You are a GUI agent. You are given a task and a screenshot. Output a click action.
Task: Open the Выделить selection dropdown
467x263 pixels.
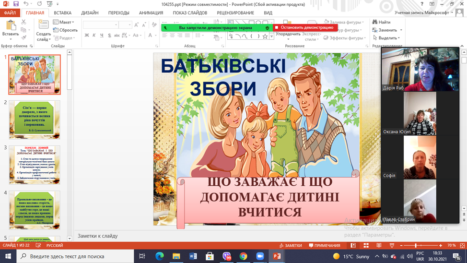click(386, 38)
